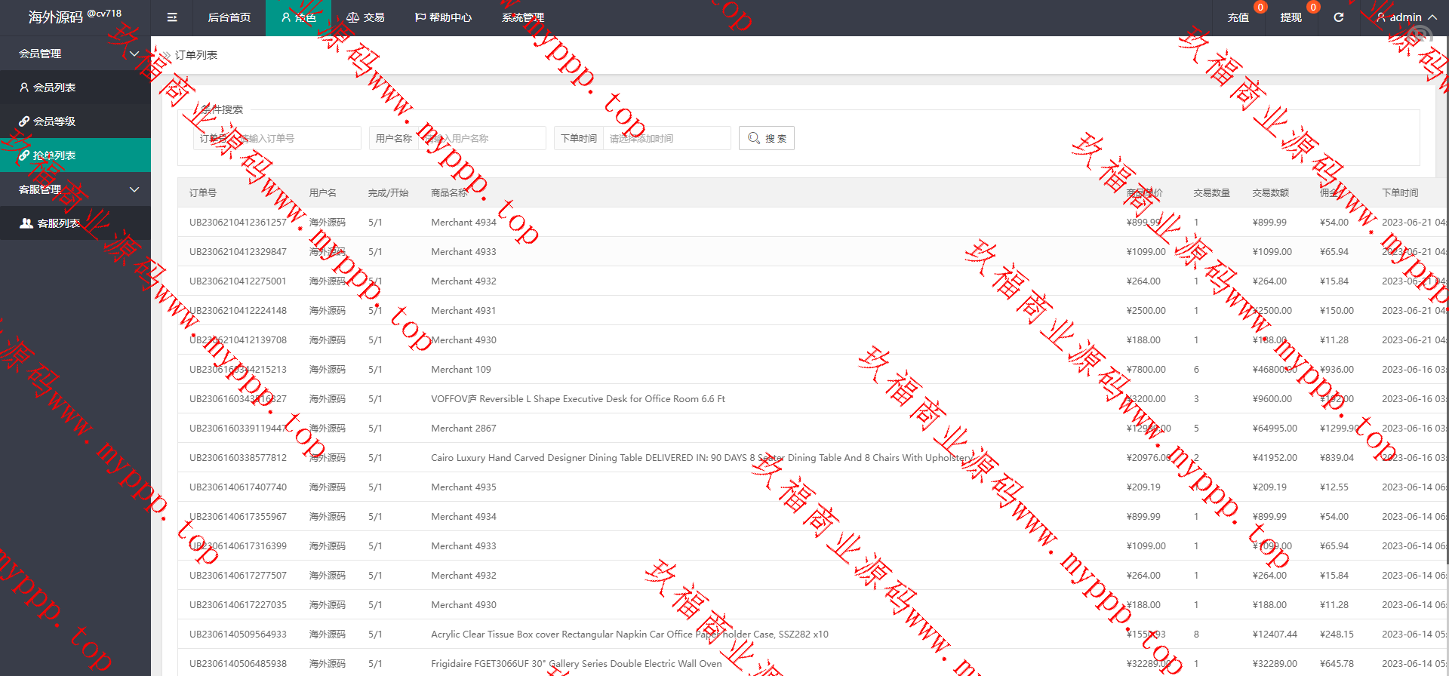Click the refresh icon in top bar

[x=1338, y=17]
